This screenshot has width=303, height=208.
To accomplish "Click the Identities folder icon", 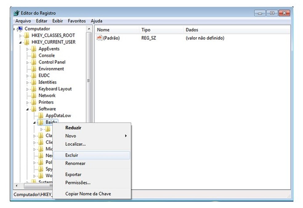I will click(34, 82).
